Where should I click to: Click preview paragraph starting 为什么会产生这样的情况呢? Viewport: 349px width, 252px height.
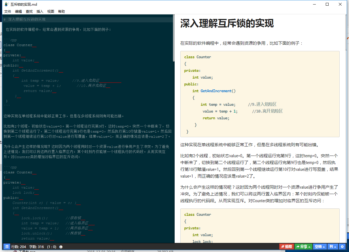[259, 194]
